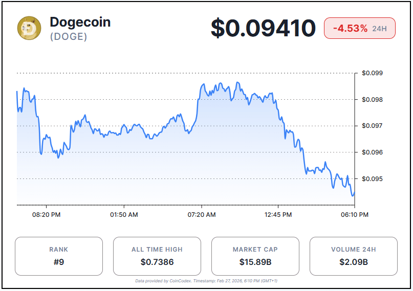Click the CoinCodex data provider footer text

click(x=206, y=281)
